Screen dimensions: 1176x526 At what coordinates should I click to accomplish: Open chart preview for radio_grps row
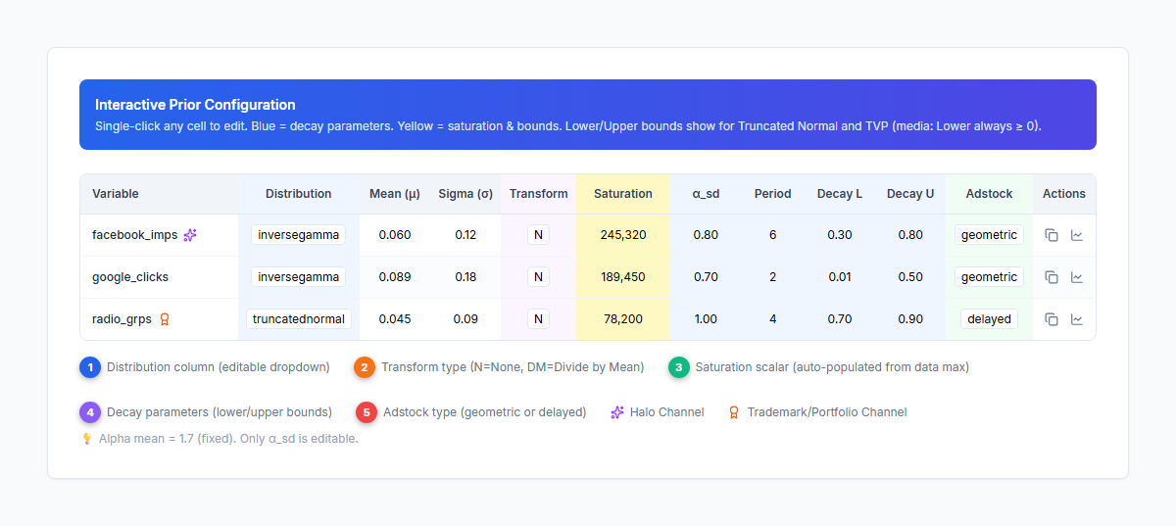(1077, 319)
